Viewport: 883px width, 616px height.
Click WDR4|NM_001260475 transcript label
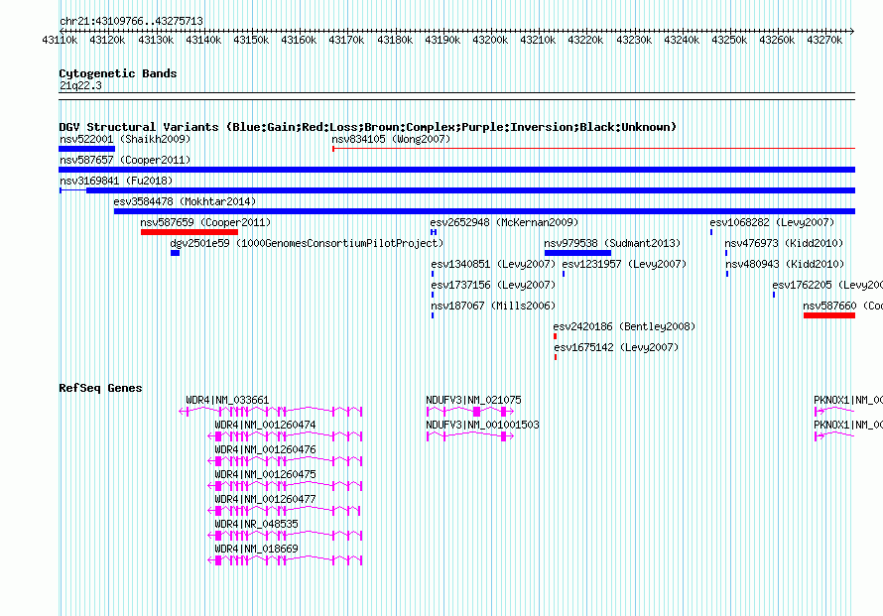(x=265, y=474)
